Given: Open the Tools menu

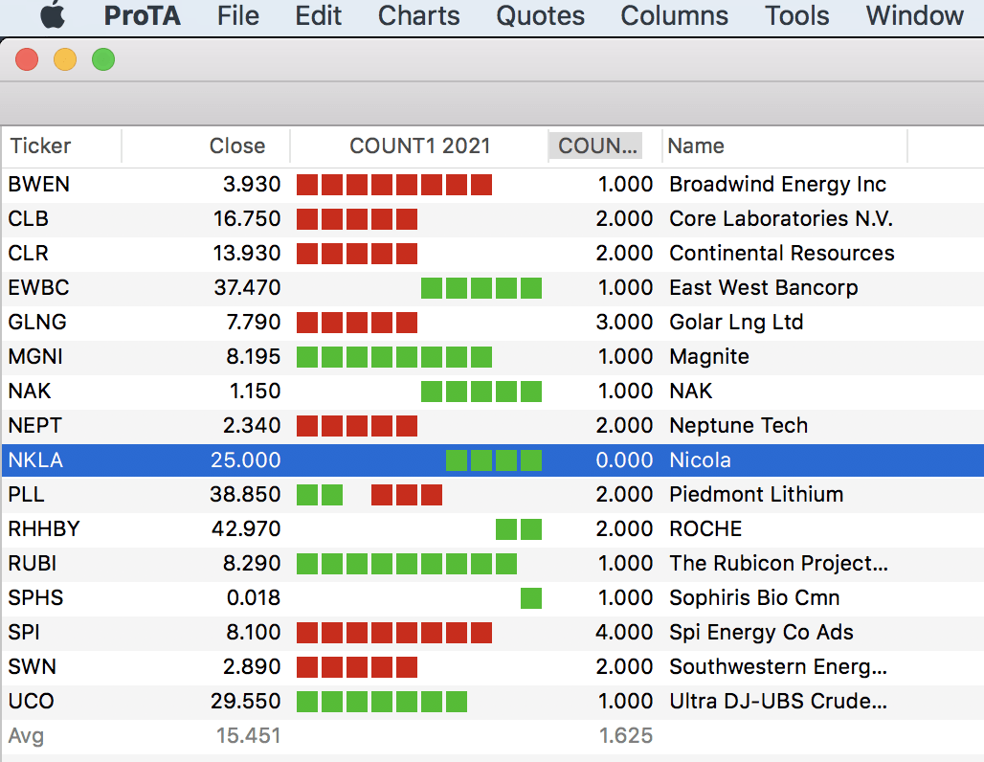Looking at the screenshot, I should click(796, 15).
